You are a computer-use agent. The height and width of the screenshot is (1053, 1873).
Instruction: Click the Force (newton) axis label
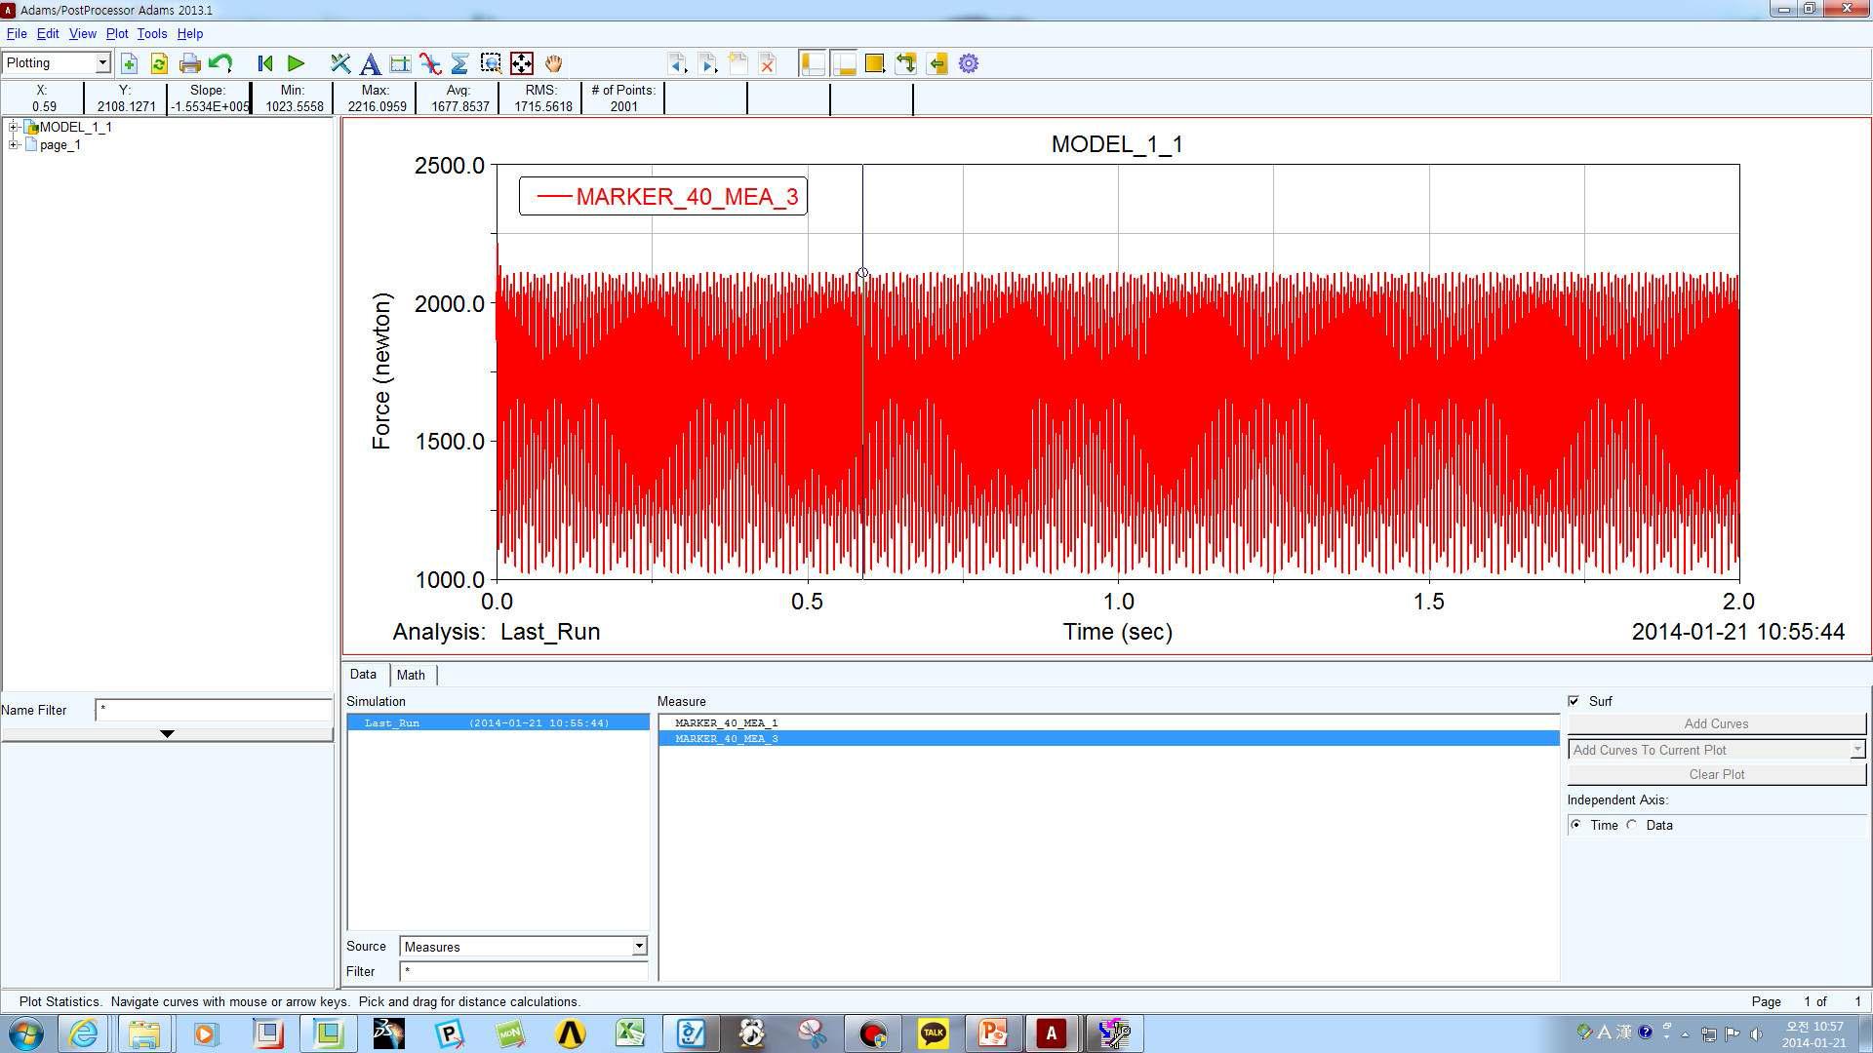(380, 370)
